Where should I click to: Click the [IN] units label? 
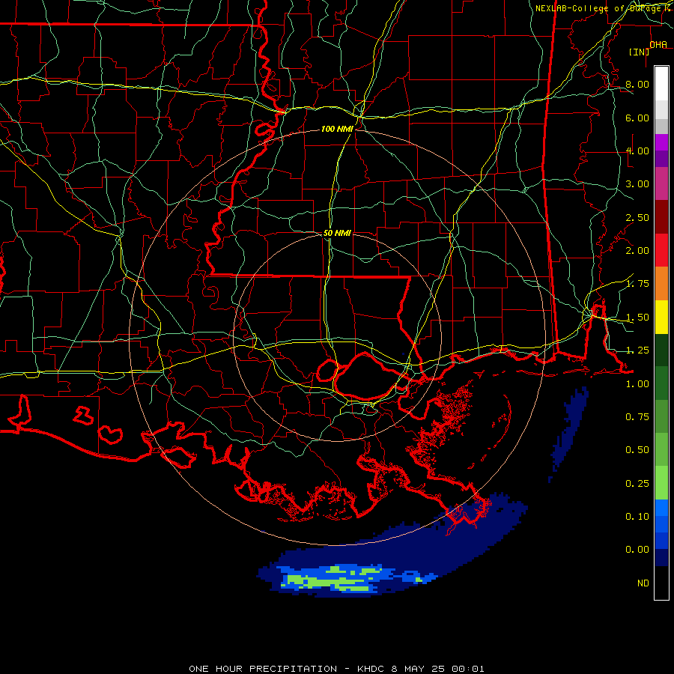point(640,52)
